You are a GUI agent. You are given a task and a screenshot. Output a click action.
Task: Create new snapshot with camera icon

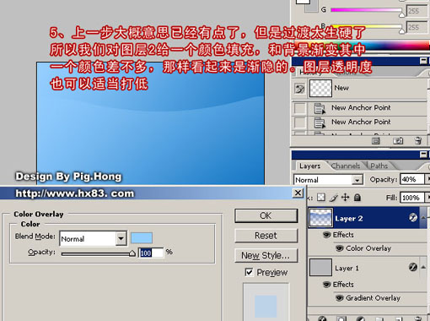[398, 140]
